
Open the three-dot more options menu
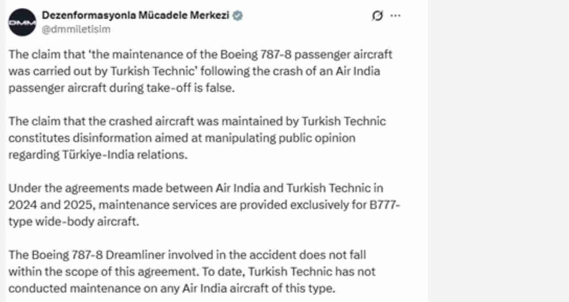click(x=395, y=16)
